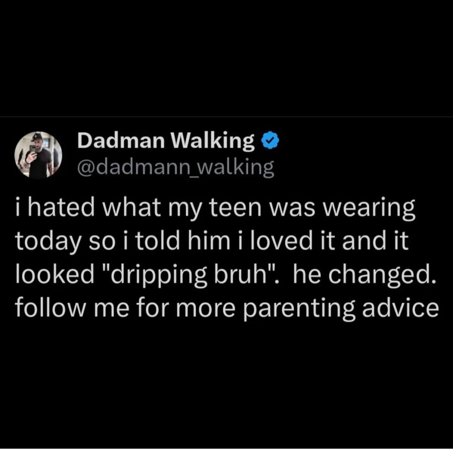Click the empty black area above the divider
Viewport: 453px width, 451px height.
click(x=226, y=58)
